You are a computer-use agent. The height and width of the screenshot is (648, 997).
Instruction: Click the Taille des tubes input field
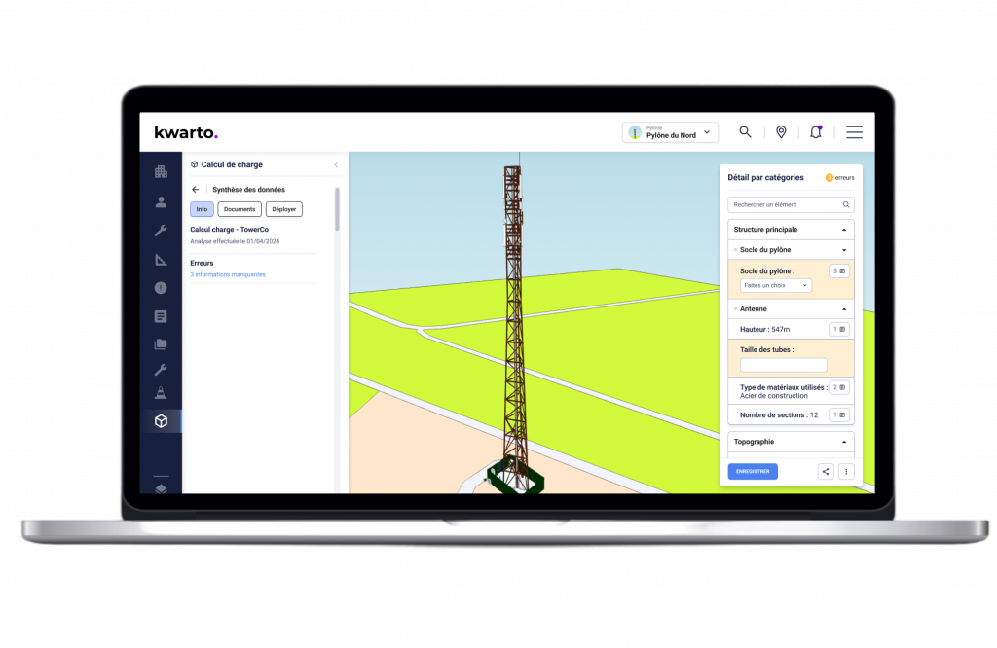point(783,365)
